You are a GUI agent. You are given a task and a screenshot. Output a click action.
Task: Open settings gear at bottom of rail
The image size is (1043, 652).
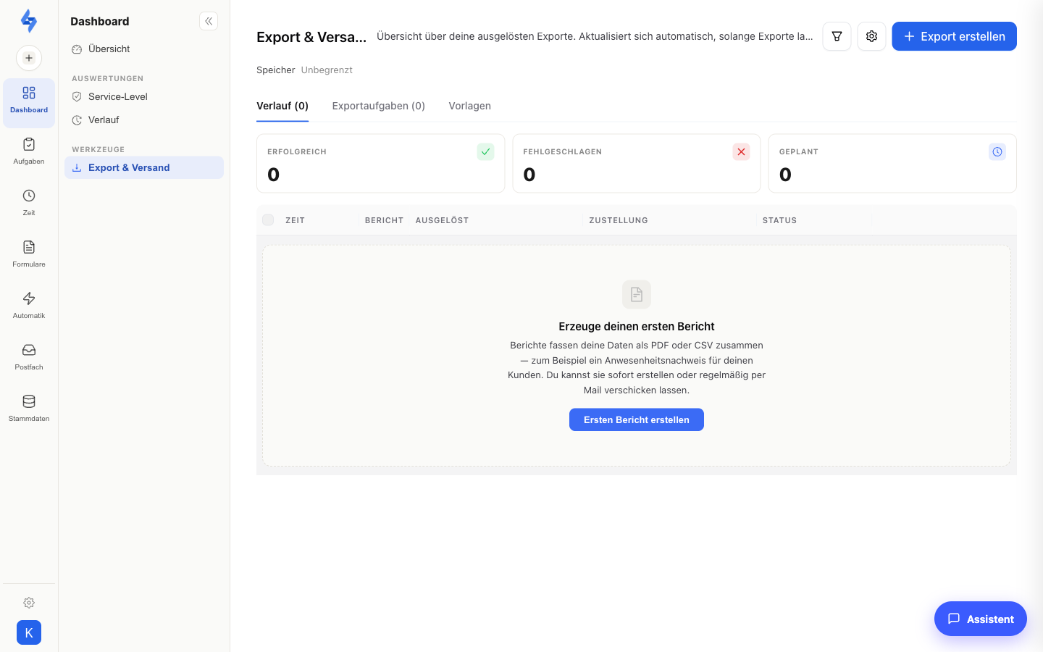click(29, 603)
